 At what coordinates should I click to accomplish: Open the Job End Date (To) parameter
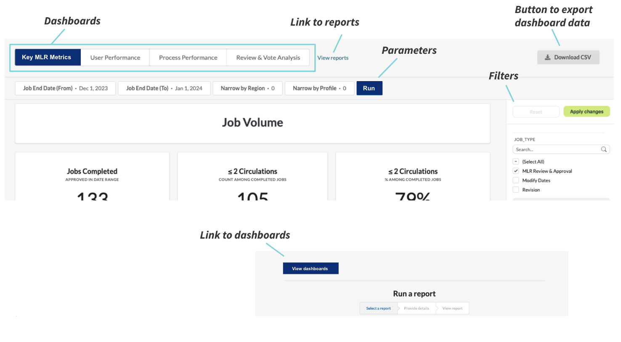(x=164, y=88)
